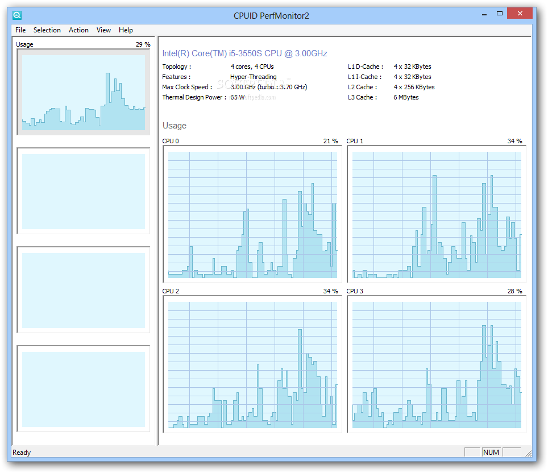Click the CPUID PerfMonitor2 app icon in title bar
Screen dimensions: 548x473
[x=17, y=15]
